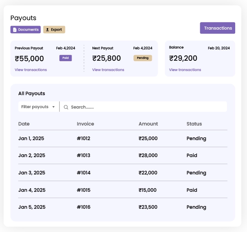Click the Documents button label
The height and width of the screenshot is (232, 247).
(x=28, y=30)
